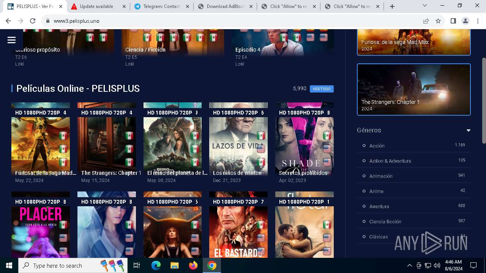
Task: Open the hamburger menu icon
Action: pyautogui.click(x=11, y=40)
